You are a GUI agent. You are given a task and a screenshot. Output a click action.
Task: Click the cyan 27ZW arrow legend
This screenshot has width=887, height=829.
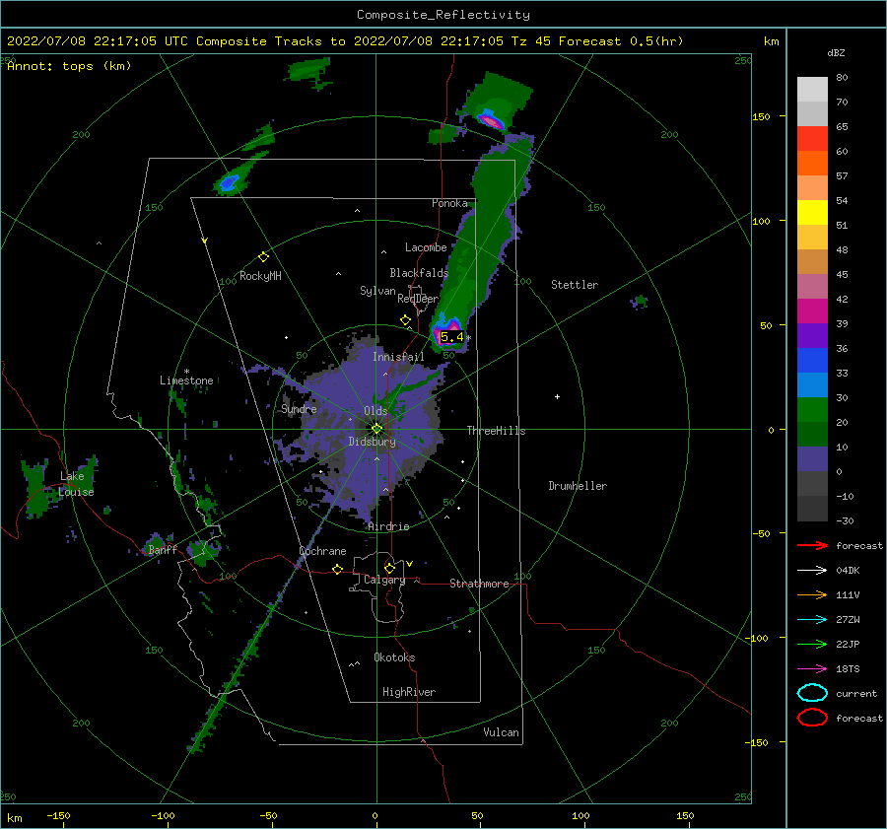[x=812, y=620]
